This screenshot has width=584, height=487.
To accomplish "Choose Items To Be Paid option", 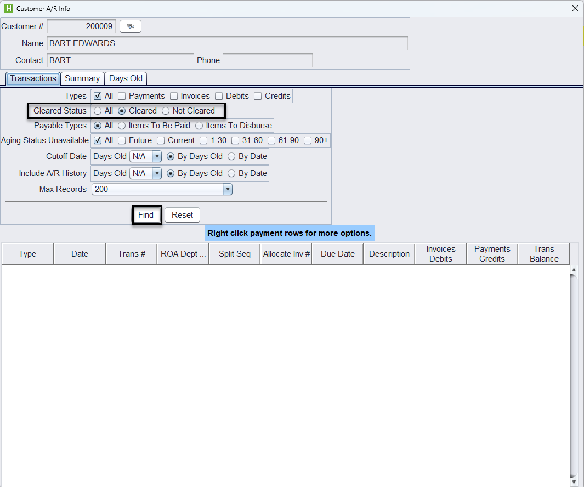I will pos(122,126).
